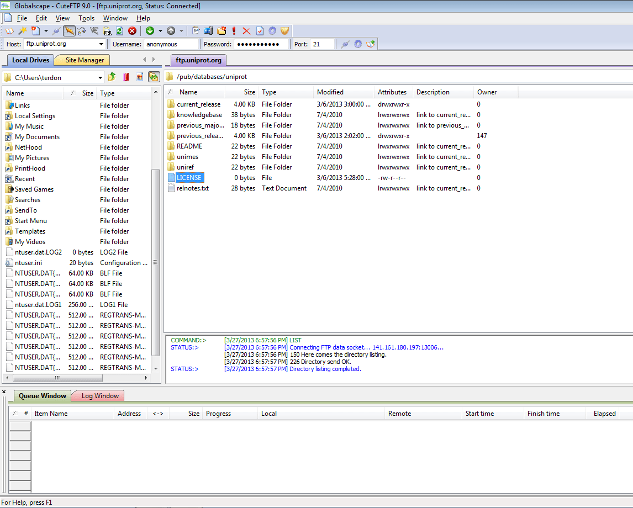
Task: Click the Username input field
Action: tap(172, 44)
